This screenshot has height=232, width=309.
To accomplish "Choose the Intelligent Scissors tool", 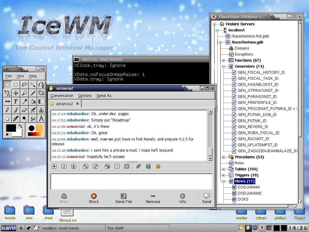I will click(8, 93).
